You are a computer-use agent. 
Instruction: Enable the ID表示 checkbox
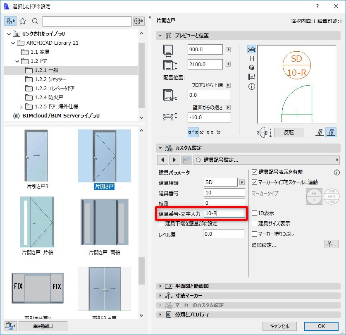tap(254, 213)
